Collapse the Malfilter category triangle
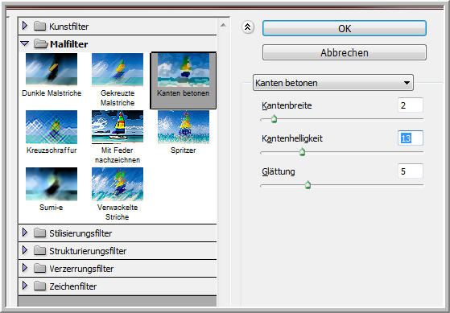 (25, 44)
